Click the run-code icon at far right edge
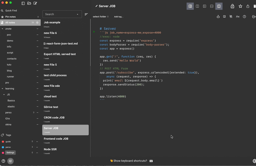Viewport: 256px width, 166px height. point(254,17)
